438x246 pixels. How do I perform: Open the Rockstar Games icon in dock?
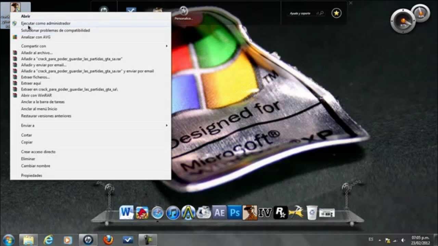click(281, 213)
